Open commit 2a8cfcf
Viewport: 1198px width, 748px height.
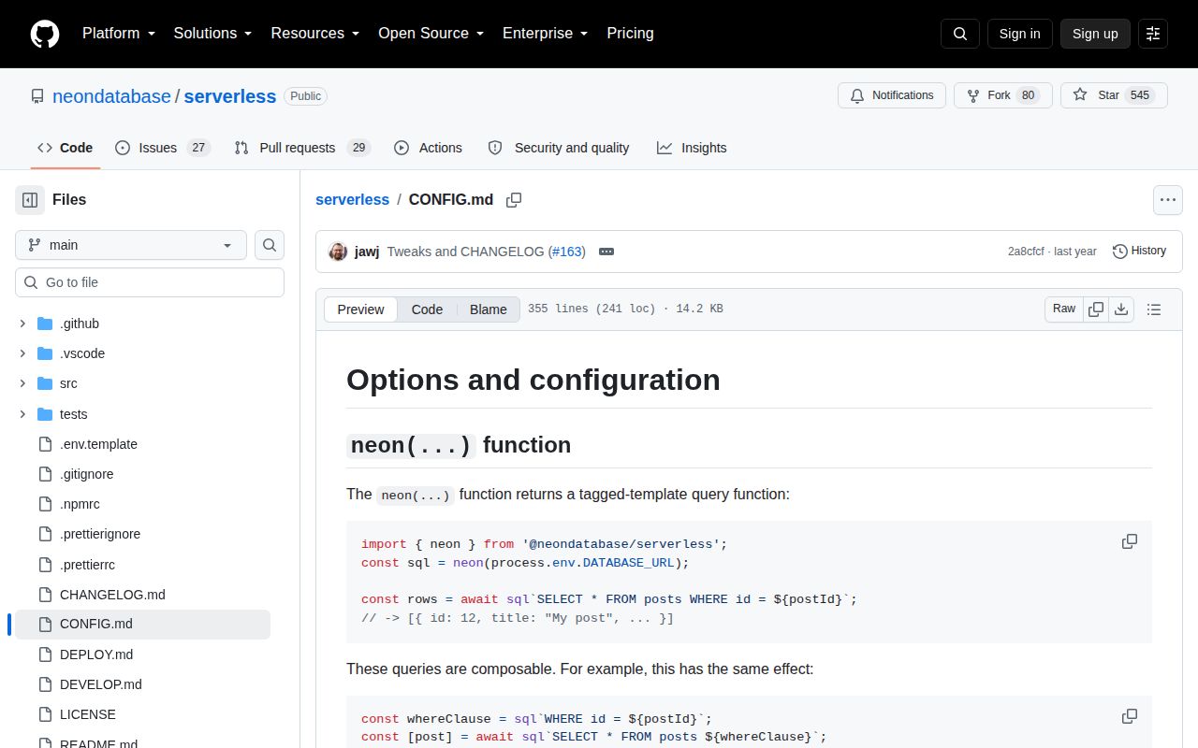[x=1027, y=252]
